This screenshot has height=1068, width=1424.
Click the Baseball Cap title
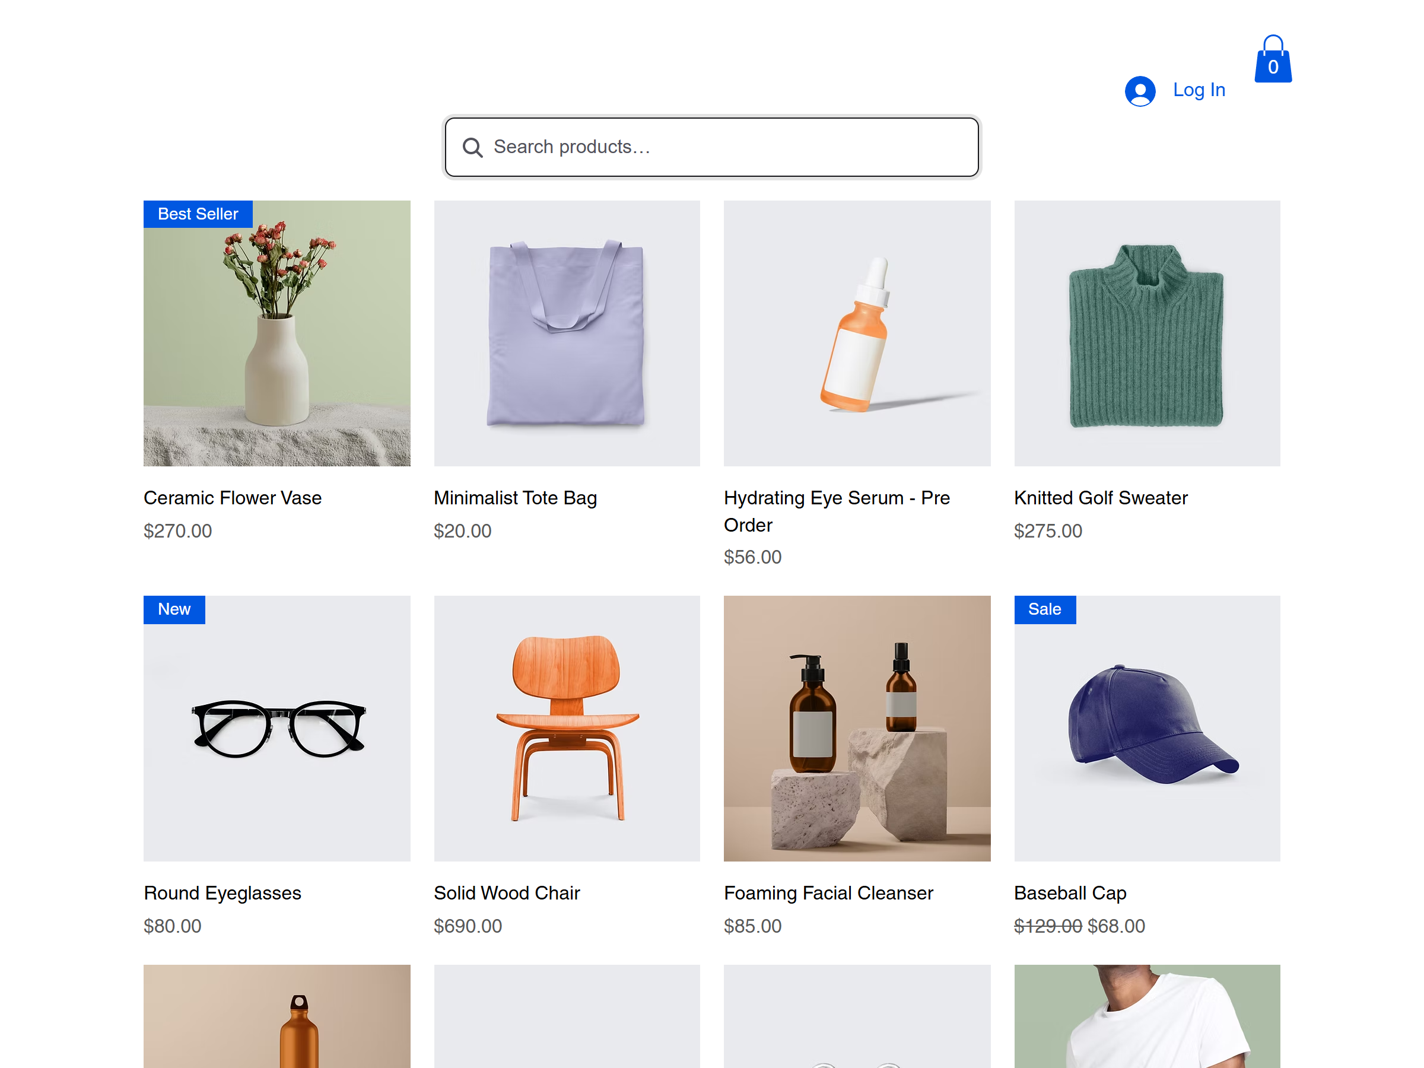pos(1070,894)
